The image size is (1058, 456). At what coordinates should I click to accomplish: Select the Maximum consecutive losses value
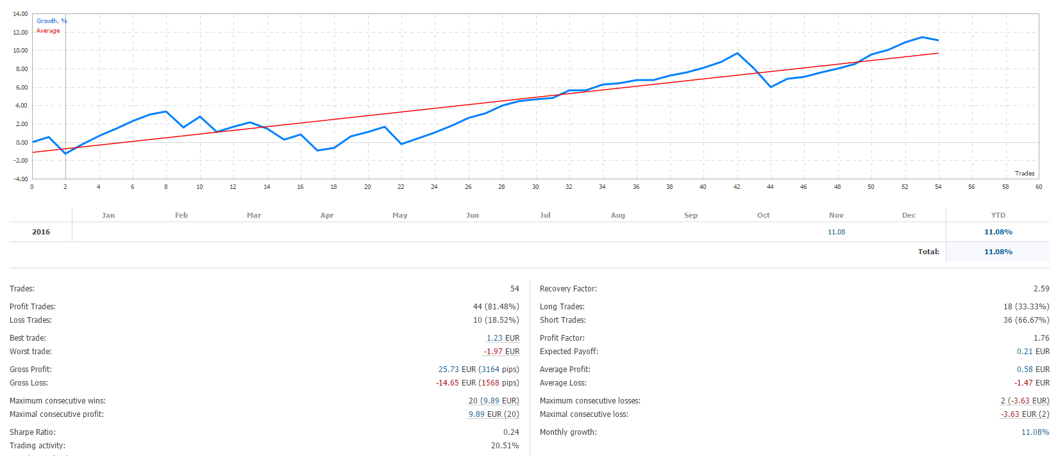tap(1025, 401)
